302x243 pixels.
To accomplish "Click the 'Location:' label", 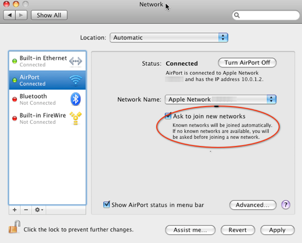I will pyautogui.click(x=93, y=38).
